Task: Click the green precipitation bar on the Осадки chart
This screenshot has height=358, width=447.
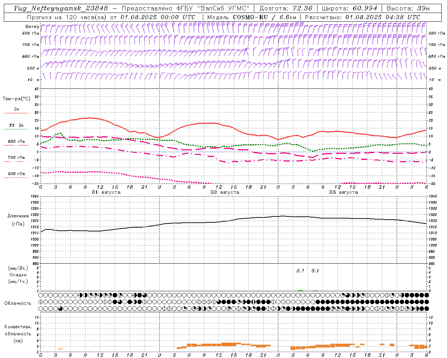Action: coord(300,290)
